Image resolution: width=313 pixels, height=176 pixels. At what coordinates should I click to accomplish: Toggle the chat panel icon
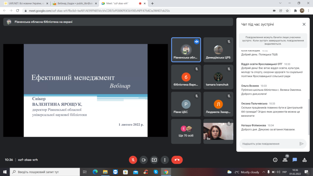[295, 159]
